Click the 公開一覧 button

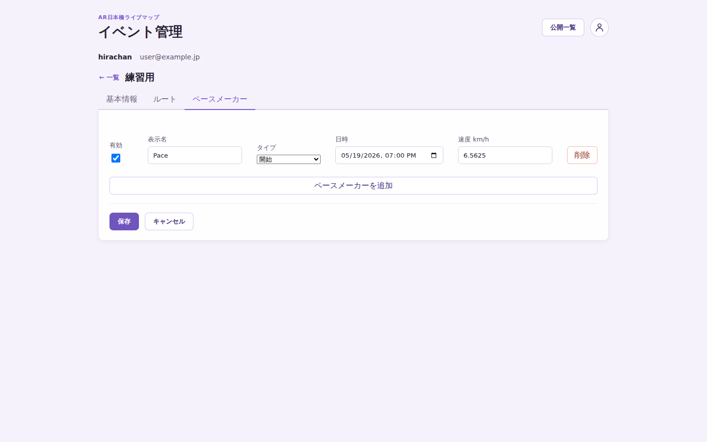(x=563, y=28)
